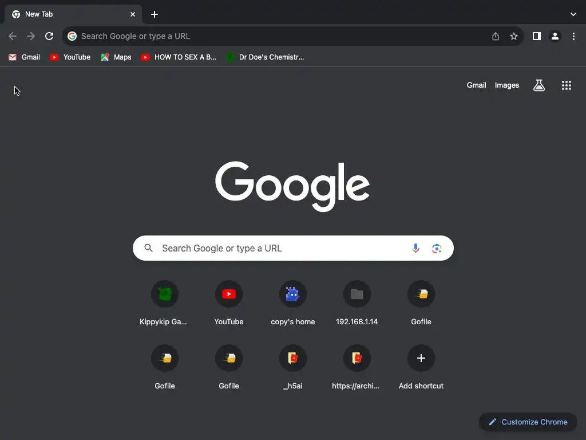Toggle the side panel icon
This screenshot has width=586, height=440.
click(x=537, y=36)
